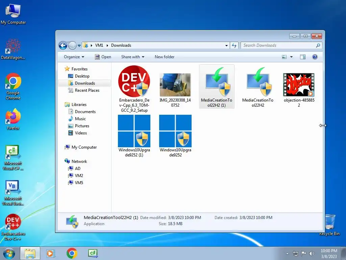Screen dimensions: 346x260
Task: Open the Pictures library
Action: [x=79, y=126]
